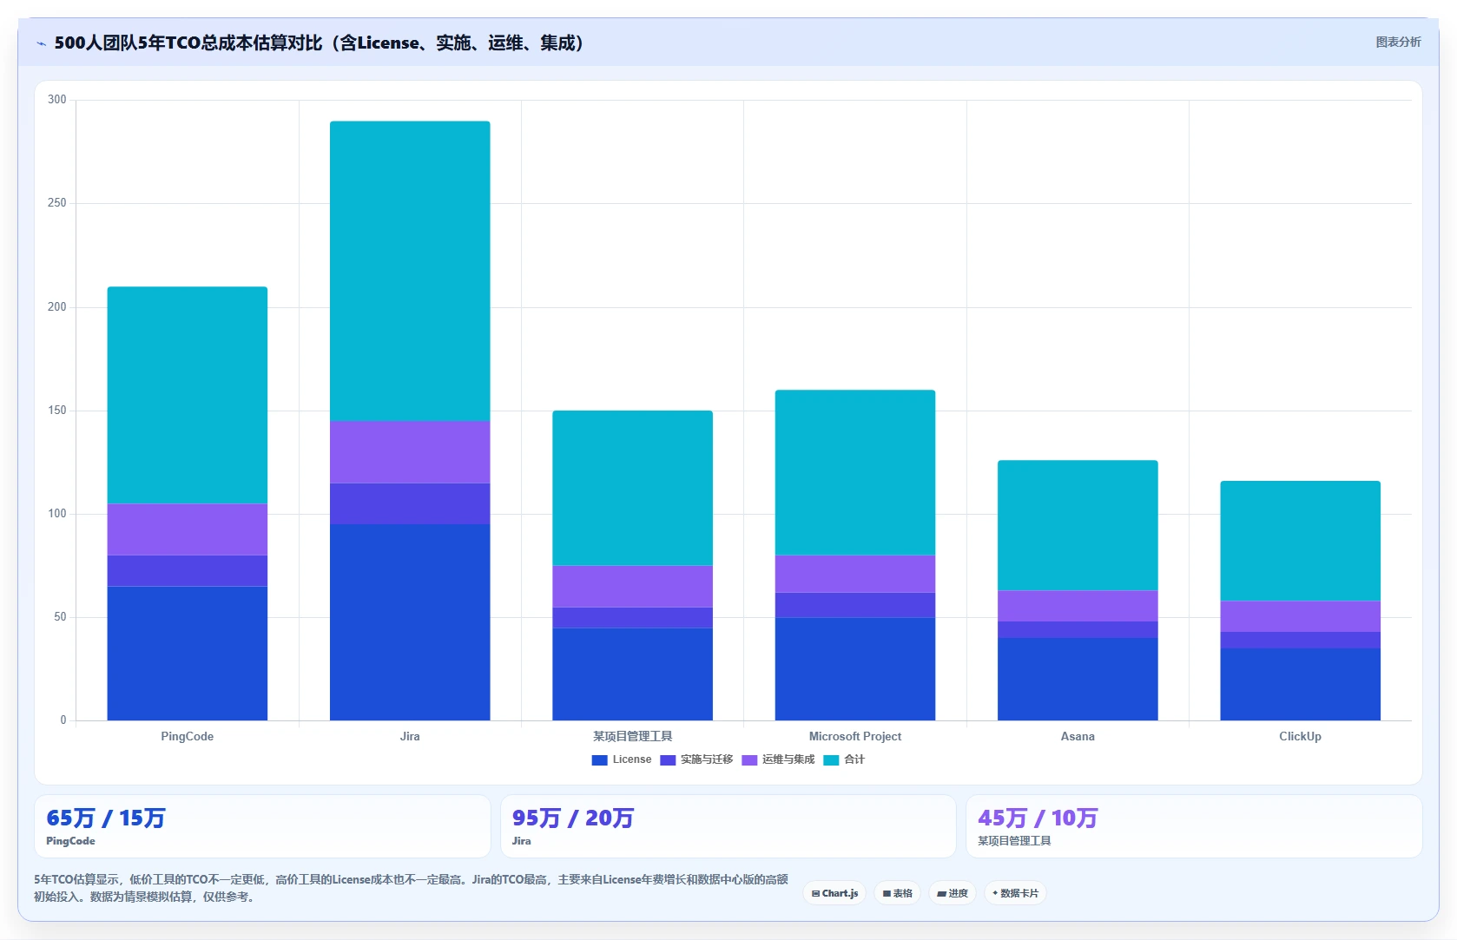This screenshot has width=1457, height=940.
Task: Click the chart icon beside the title
Action: pos(41,43)
